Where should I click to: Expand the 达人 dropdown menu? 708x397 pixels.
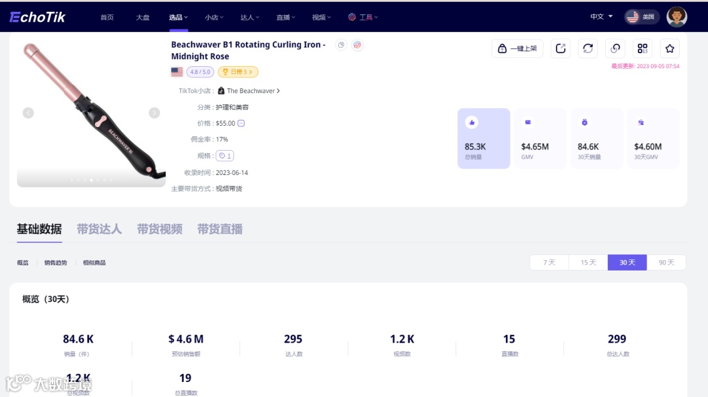click(x=250, y=17)
